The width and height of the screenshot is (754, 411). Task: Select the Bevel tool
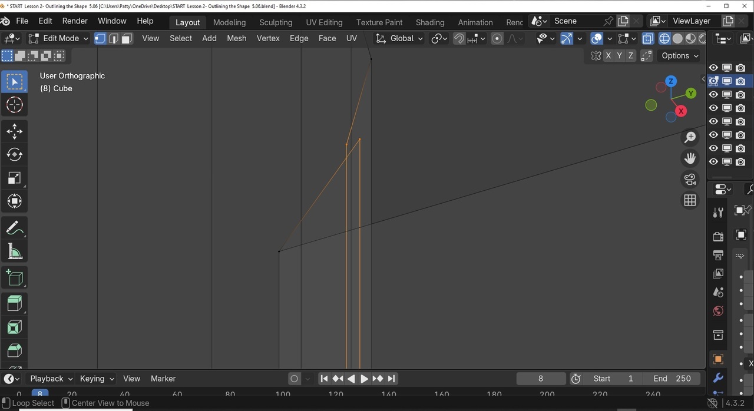click(x=14, y=350)
